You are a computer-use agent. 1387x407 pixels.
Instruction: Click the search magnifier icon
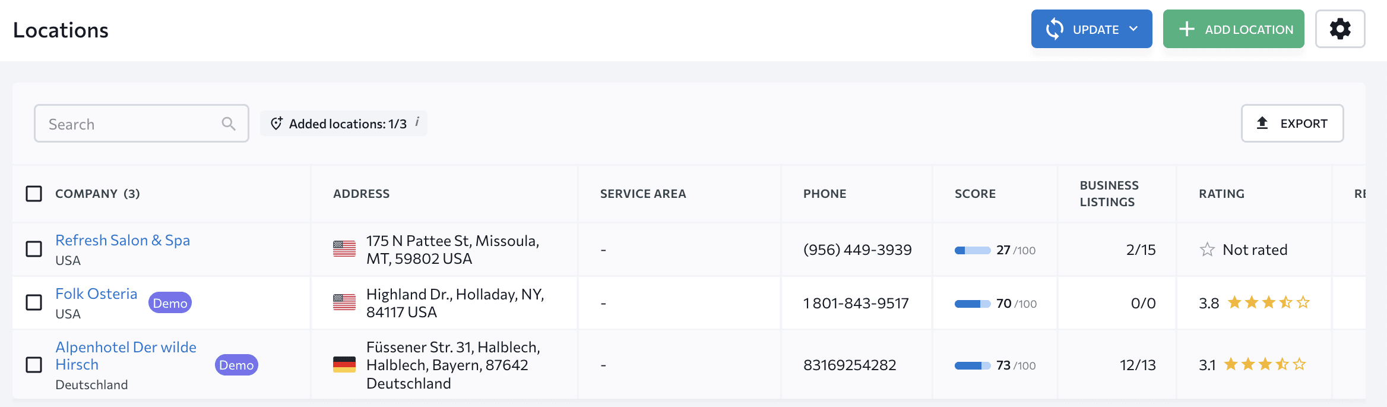229,124
